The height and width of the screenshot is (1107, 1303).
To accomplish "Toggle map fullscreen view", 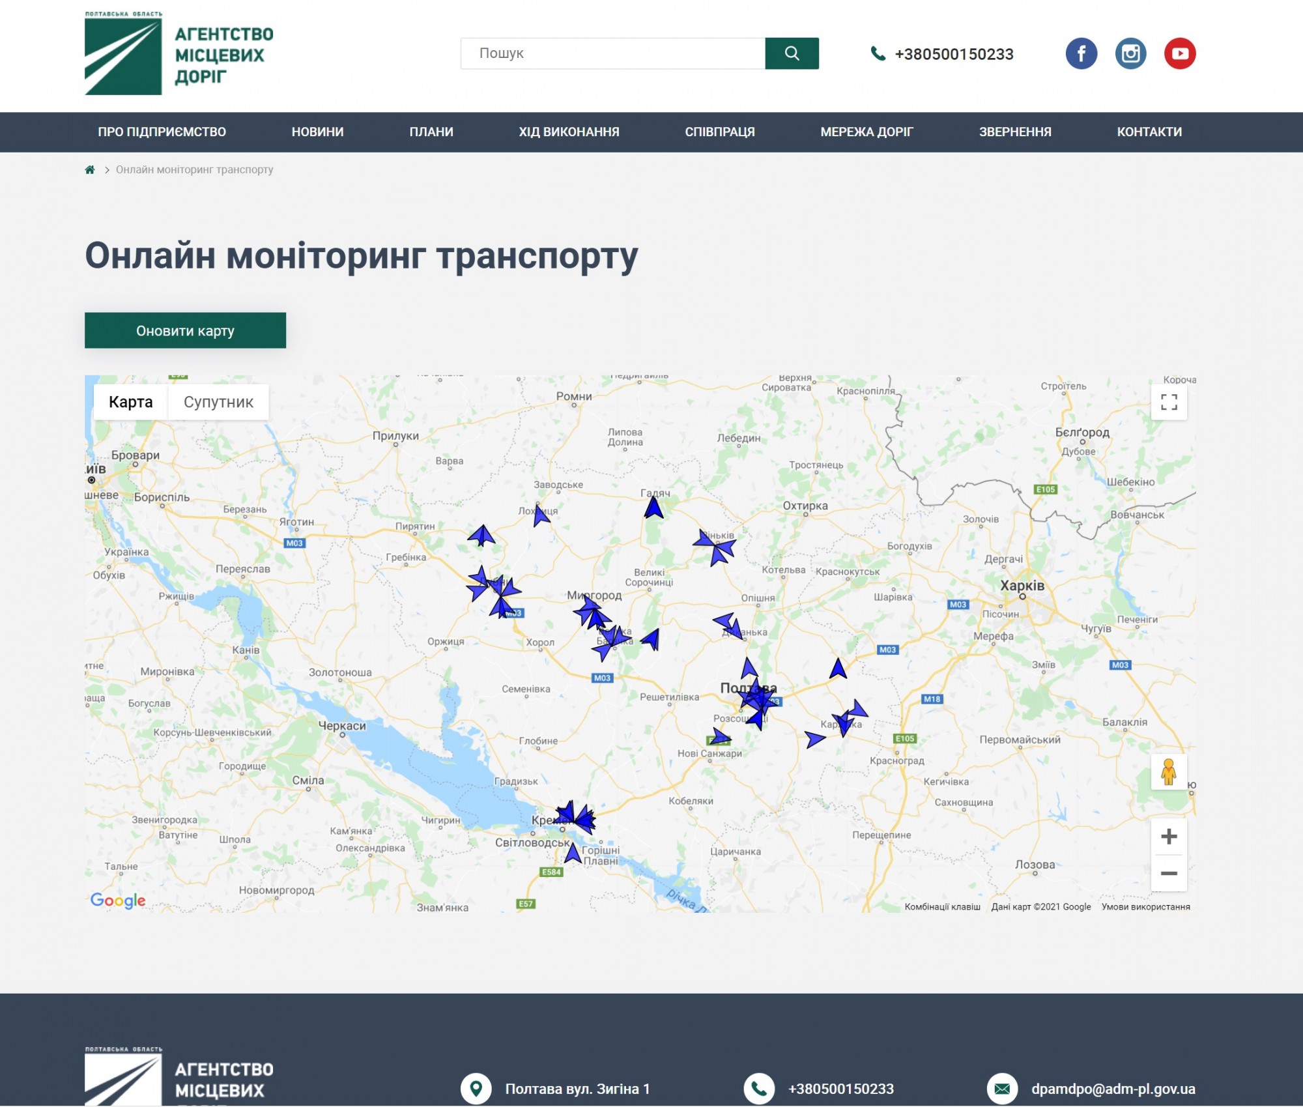I will pos(1169,402).
